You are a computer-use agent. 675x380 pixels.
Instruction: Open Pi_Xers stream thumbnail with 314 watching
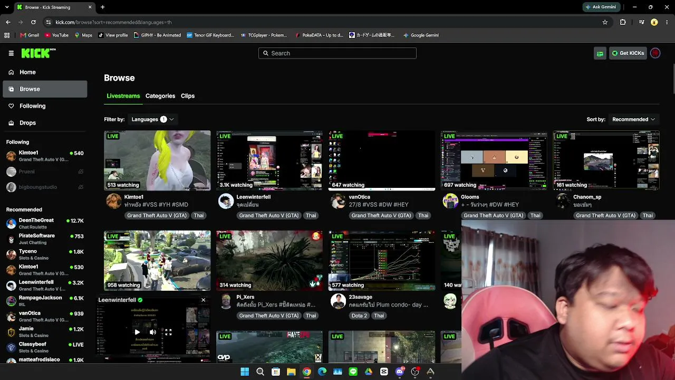point(269,261)
